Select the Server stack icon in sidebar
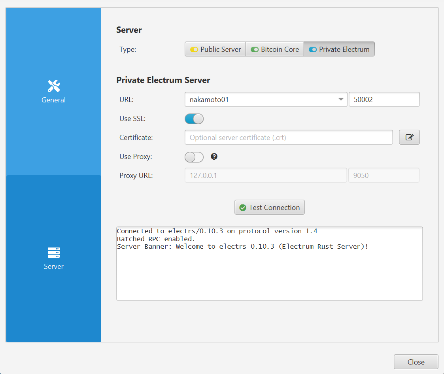This screenshot has width=444, height=374. pos(53,253)
